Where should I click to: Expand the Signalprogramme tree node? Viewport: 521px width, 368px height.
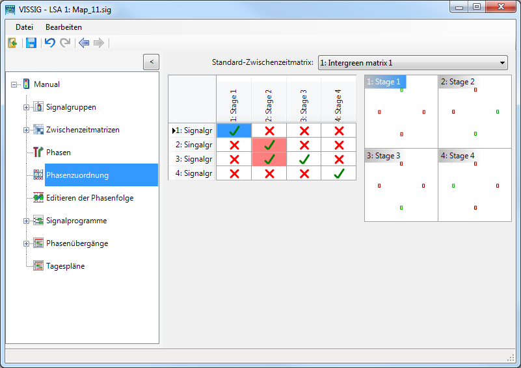27,221
